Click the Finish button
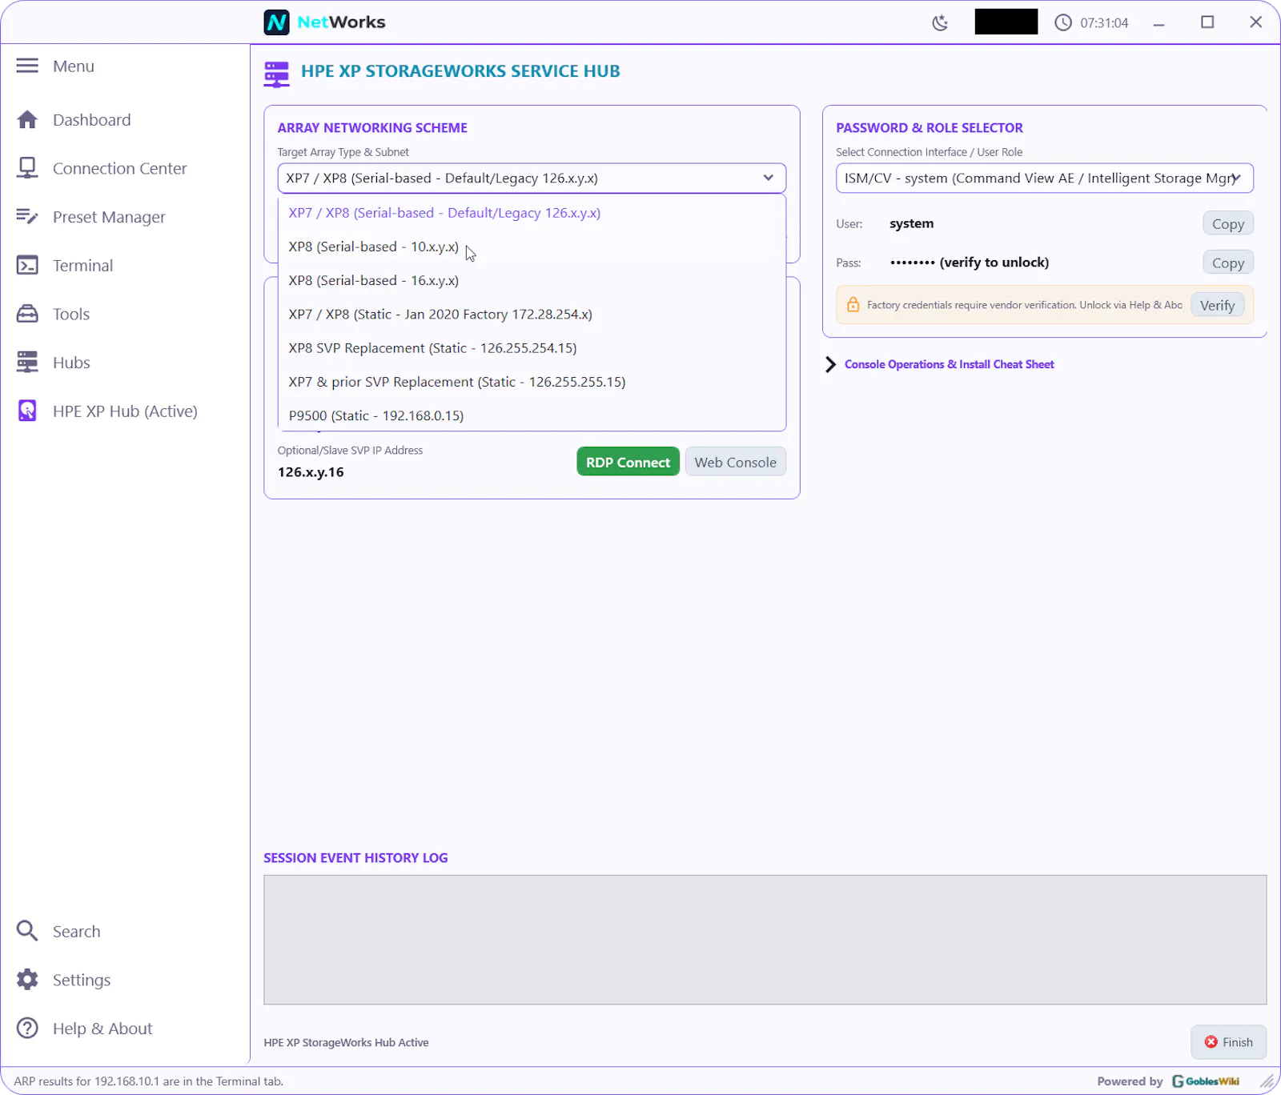 pyautogui.click(x=1228, y=1041)
